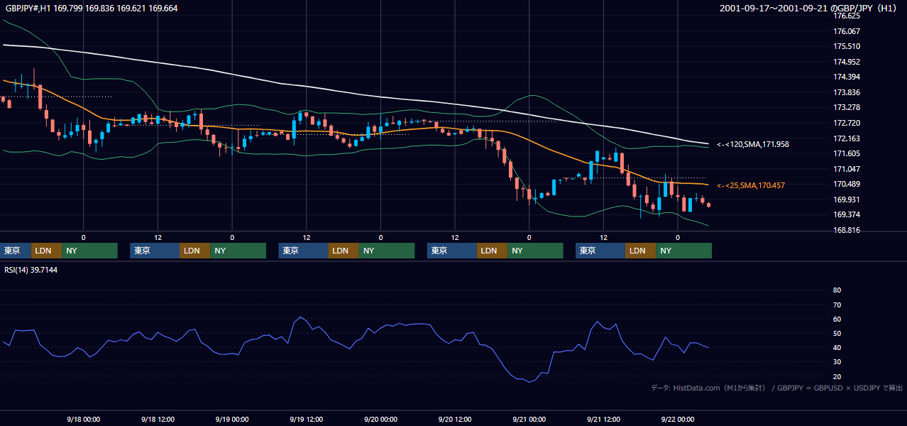
Task: Select the rightmost NY session block
Action: point(683,251)
